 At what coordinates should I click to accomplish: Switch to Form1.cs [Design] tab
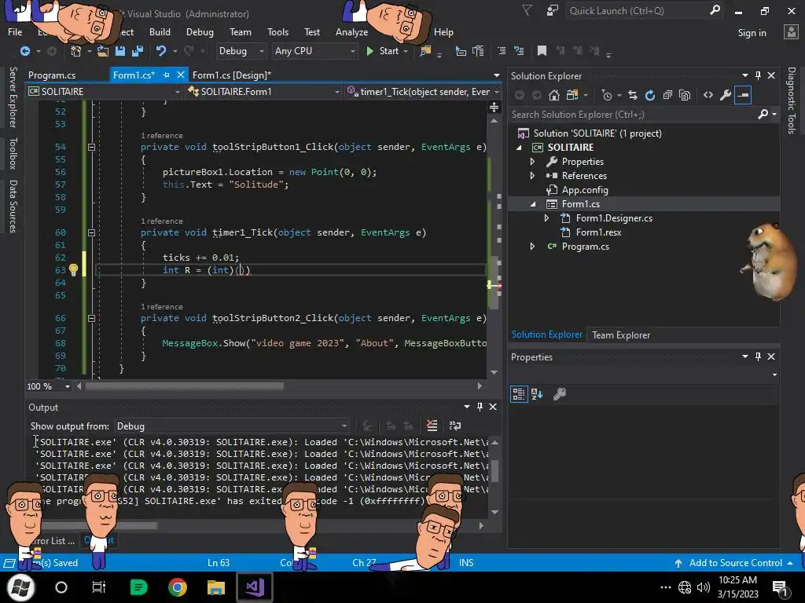coord(232,75)
